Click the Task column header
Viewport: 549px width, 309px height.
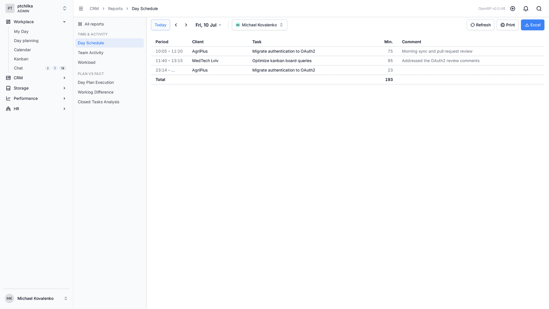point(257,42)
